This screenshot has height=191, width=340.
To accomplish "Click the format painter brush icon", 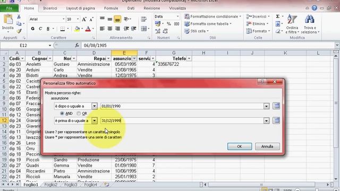I will [x=19, y=31].
